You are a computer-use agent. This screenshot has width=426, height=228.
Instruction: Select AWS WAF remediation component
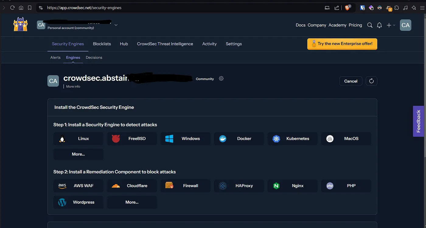pos(79,186)
